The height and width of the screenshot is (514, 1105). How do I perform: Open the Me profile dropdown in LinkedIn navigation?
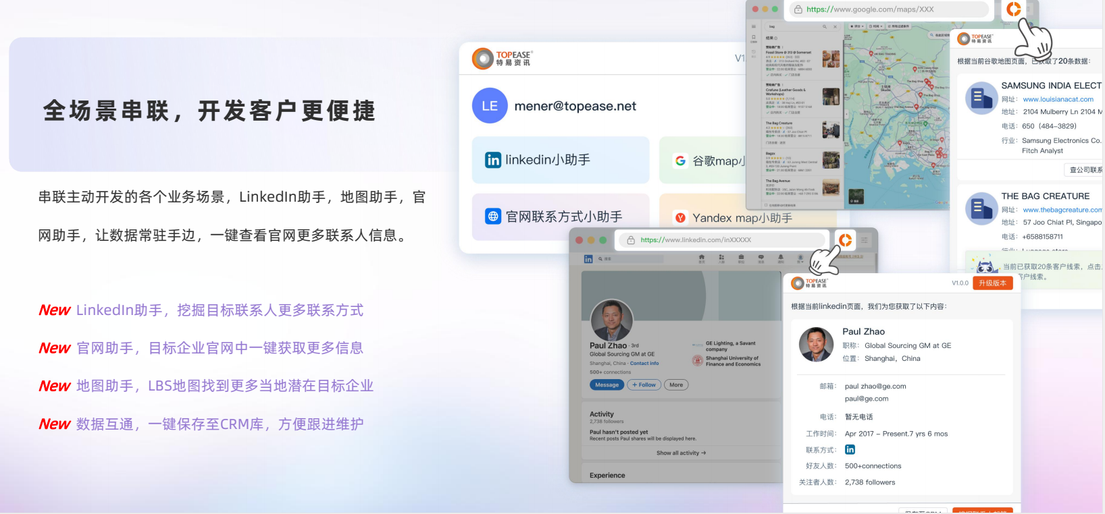pos(800,258)
